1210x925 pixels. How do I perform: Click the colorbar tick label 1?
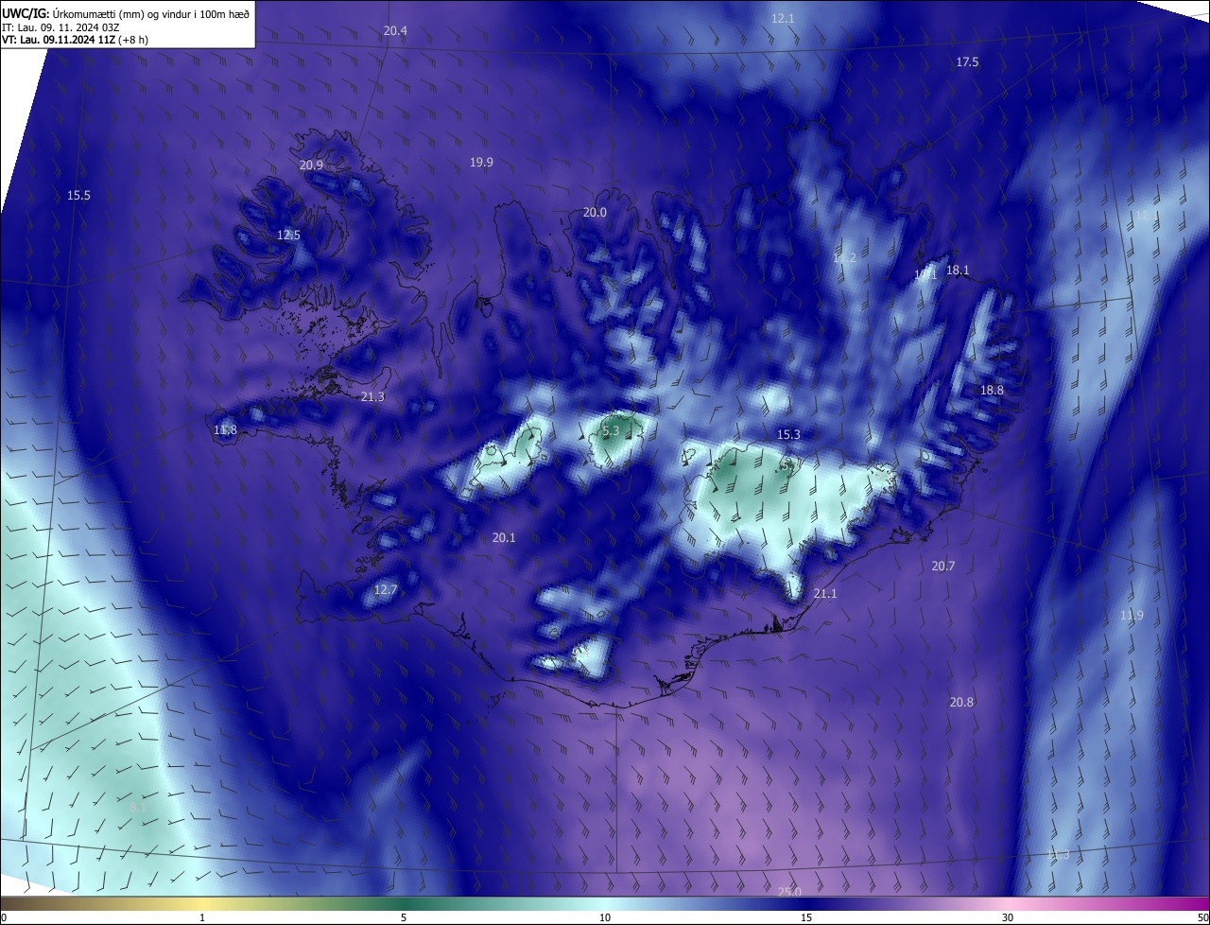(x=202, y=918)
